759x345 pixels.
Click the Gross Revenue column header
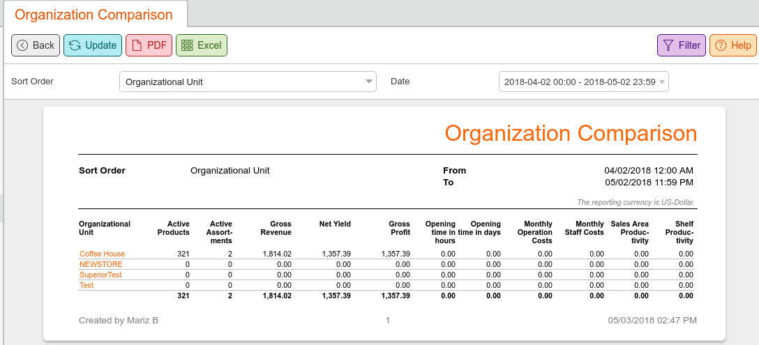(276, 228)
